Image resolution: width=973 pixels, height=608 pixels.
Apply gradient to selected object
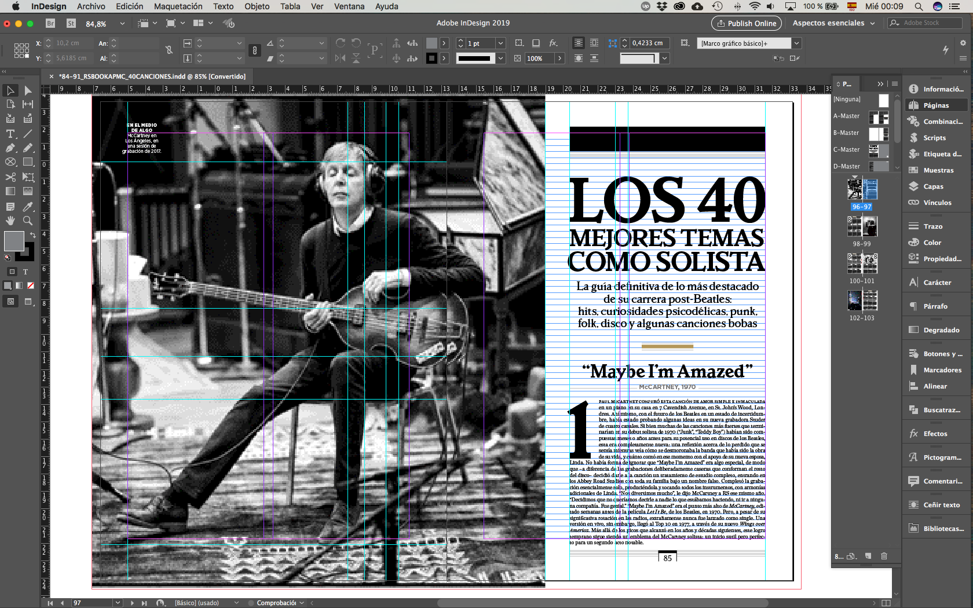pos(19,285)
